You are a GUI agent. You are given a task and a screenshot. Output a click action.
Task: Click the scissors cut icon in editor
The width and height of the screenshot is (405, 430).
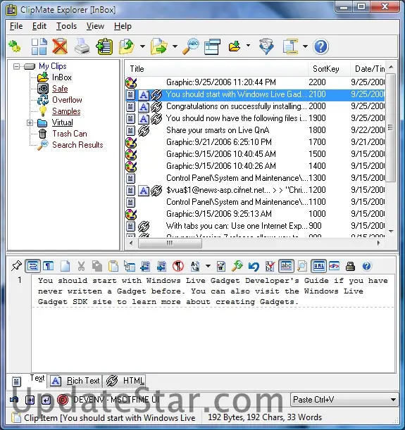coord(81,266)
